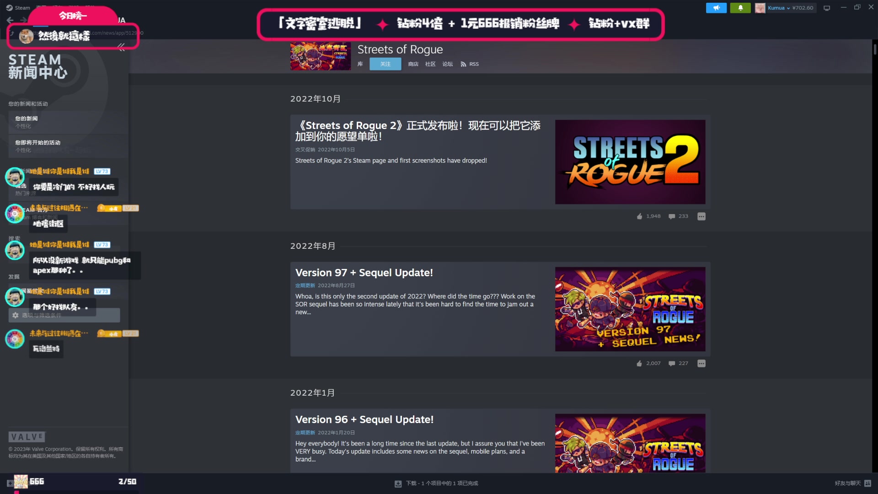Screen dimensions: 878x494
Task: Click the 交叉促销 category tag
Action: pyautogui.click(x=305, y=150)
